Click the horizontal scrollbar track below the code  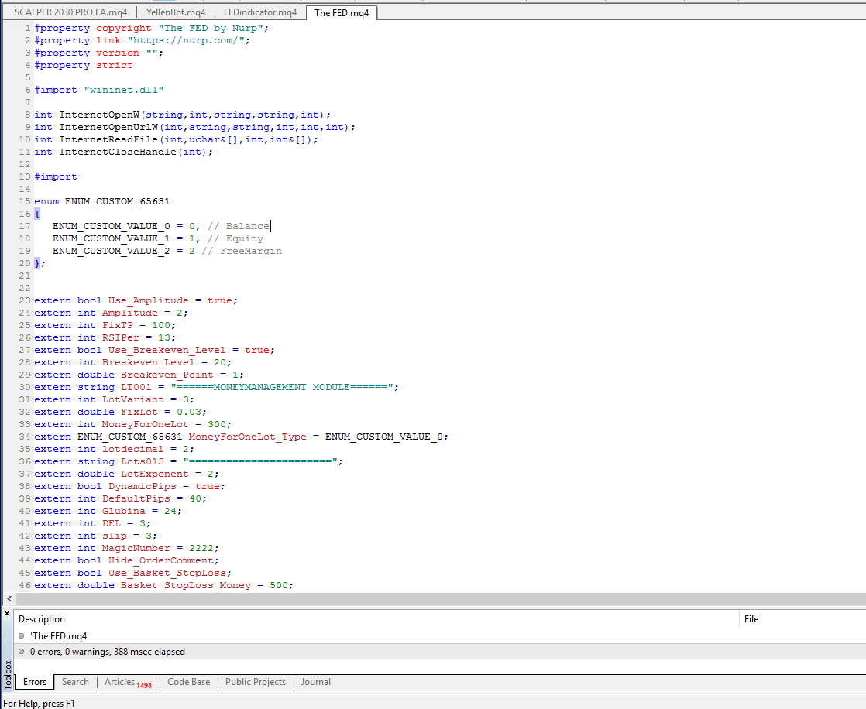coord(440,598)
